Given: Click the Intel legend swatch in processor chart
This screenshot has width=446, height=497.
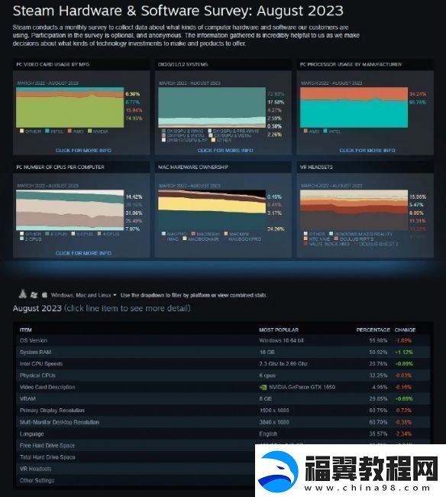Looking at the screenshot, I should [325, 131].
